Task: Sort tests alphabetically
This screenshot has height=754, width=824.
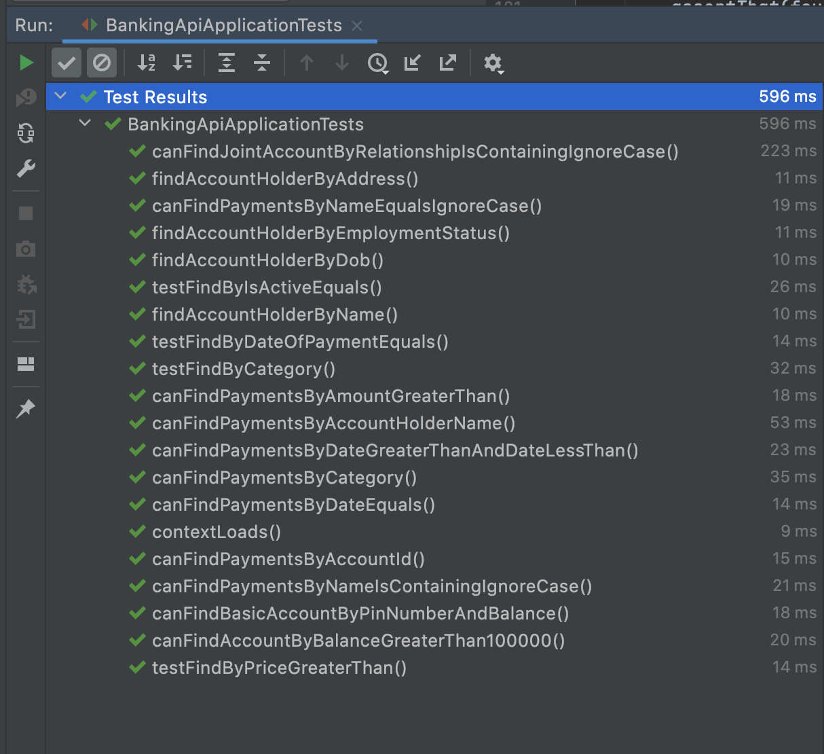Action: (x=147, y=63)
